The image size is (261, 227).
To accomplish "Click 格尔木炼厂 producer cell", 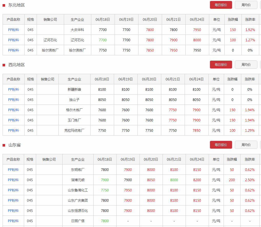I will tap(74, 110).
